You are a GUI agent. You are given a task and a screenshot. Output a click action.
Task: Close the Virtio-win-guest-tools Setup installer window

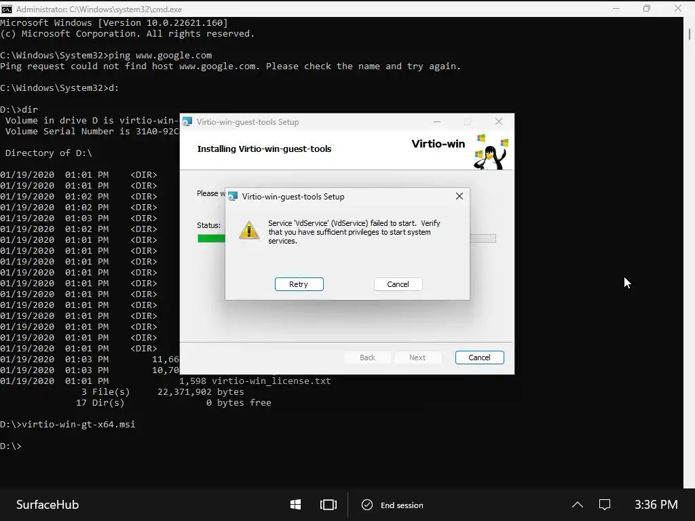coord(499,122)
